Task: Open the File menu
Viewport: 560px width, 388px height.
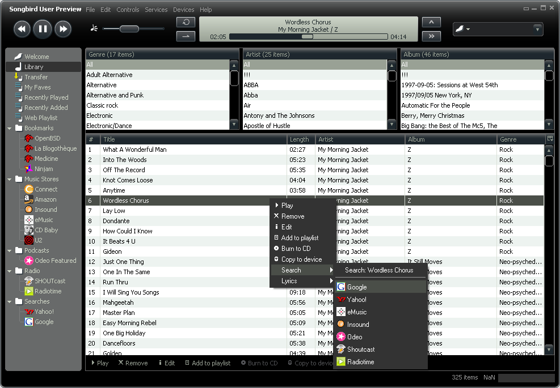Action: tap(90, 10)
